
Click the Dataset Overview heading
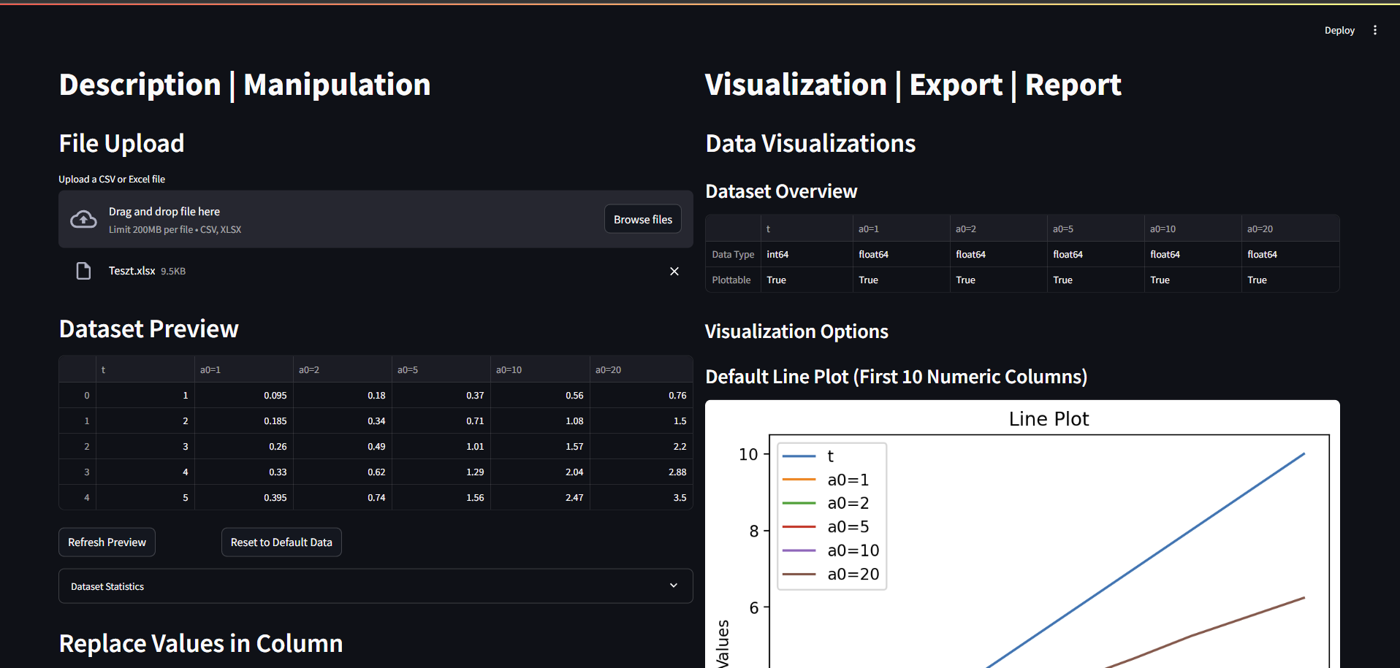point(781,191)
